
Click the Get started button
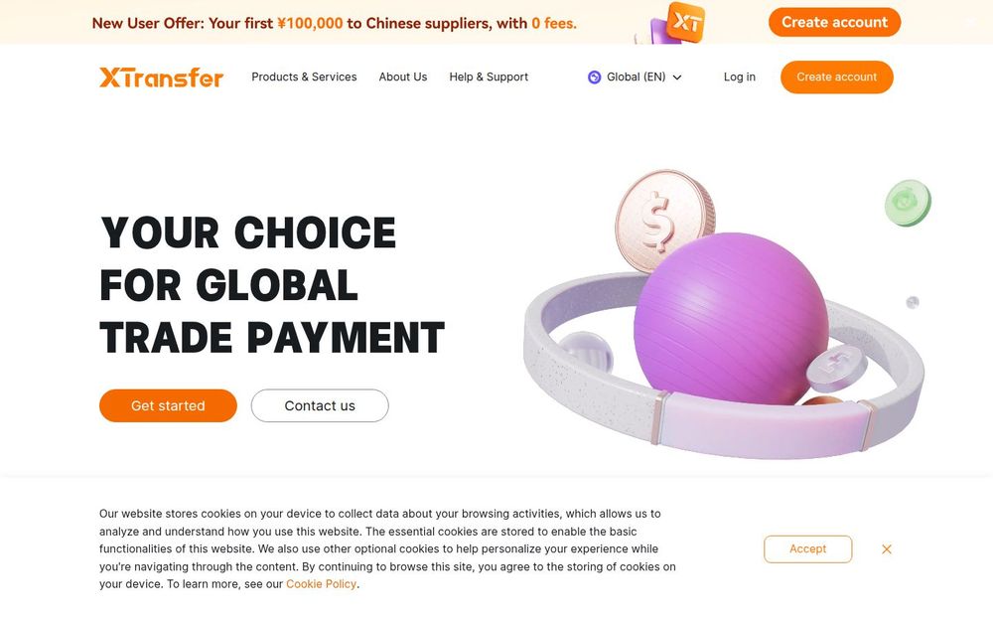point(168,405)
